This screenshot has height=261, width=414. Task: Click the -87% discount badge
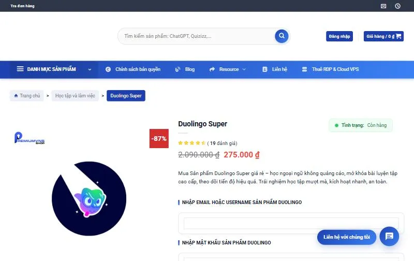point(159,138)
